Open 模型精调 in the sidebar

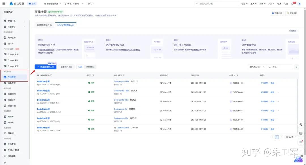tap(14, 94)
